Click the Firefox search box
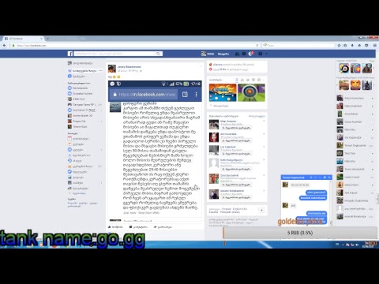 click(298, 46)
